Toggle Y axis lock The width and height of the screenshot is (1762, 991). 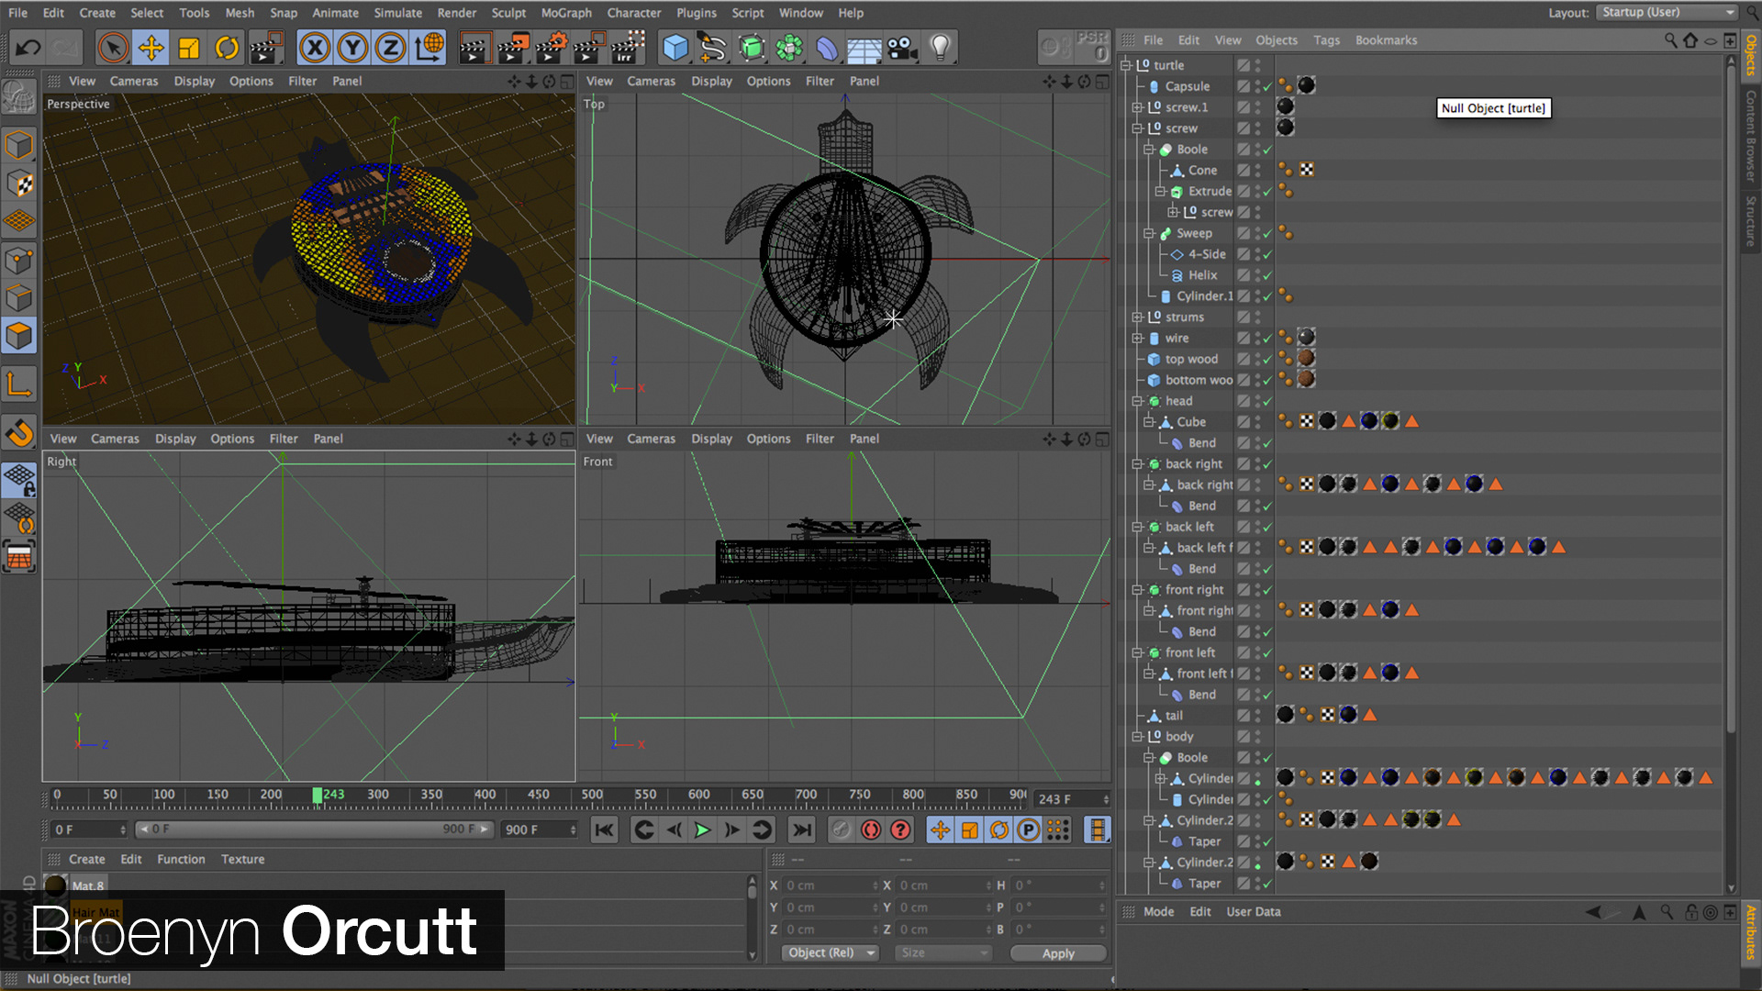(x=352, y=47)
